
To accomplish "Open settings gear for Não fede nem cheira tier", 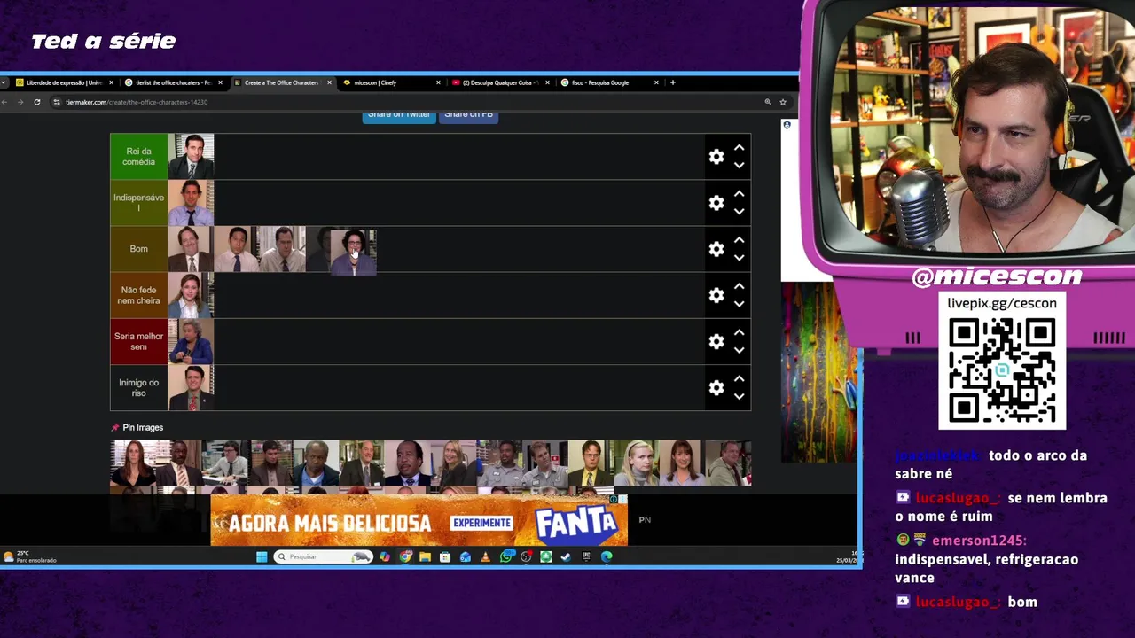I will pos(716,295).
